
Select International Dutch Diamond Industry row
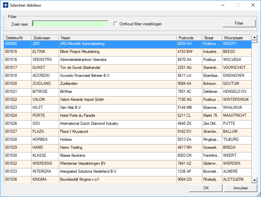(x=128, y=124)
